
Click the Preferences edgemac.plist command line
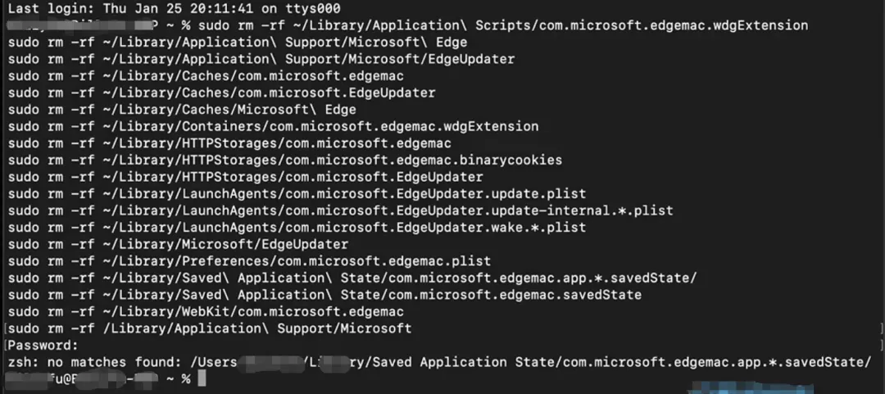click(x=249, y=261)
